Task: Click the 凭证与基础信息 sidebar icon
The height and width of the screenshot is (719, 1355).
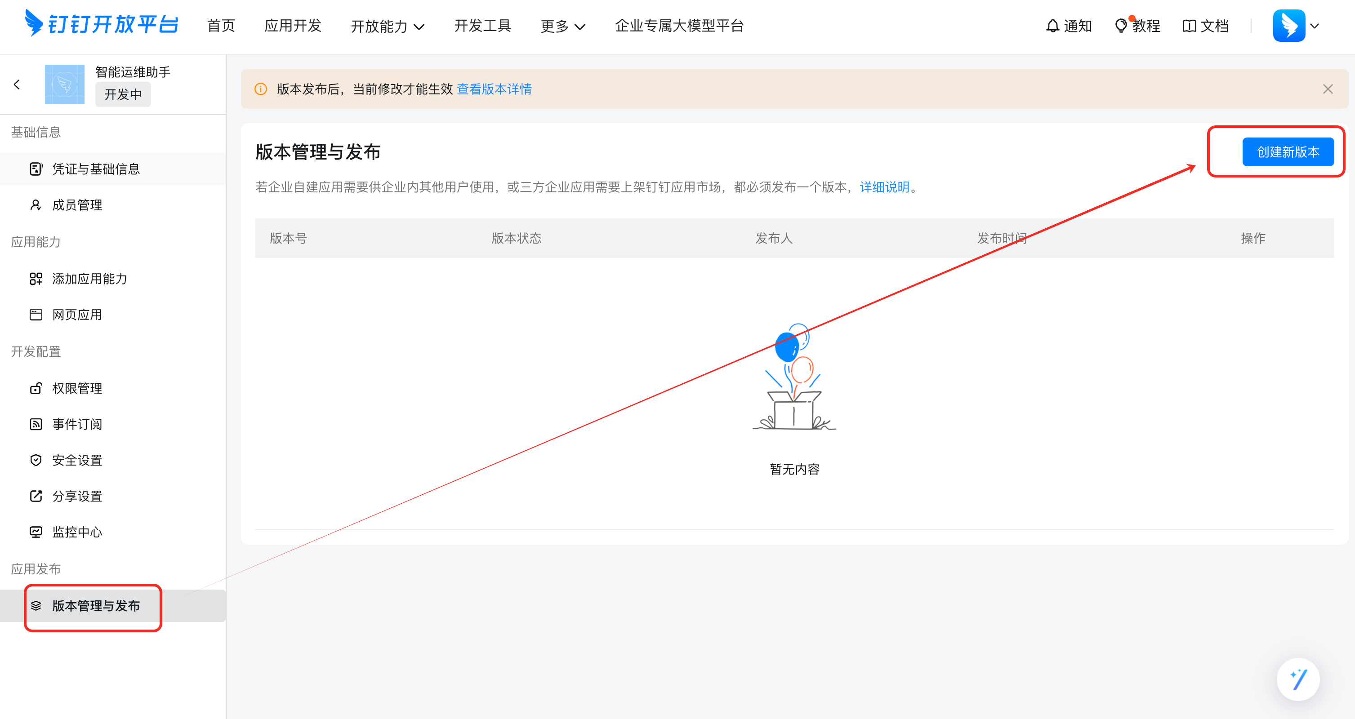Action: click(x=36, y=169)
